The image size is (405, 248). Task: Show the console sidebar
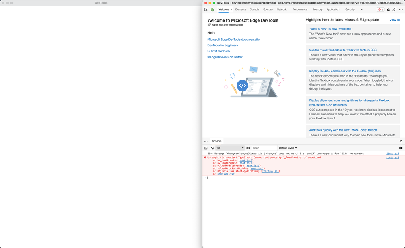pyautogui.click(x=206, y=148)
